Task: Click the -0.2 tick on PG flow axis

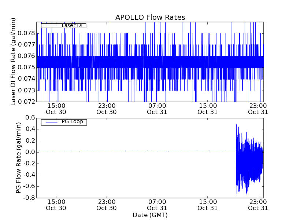Action: pos(29,164)
